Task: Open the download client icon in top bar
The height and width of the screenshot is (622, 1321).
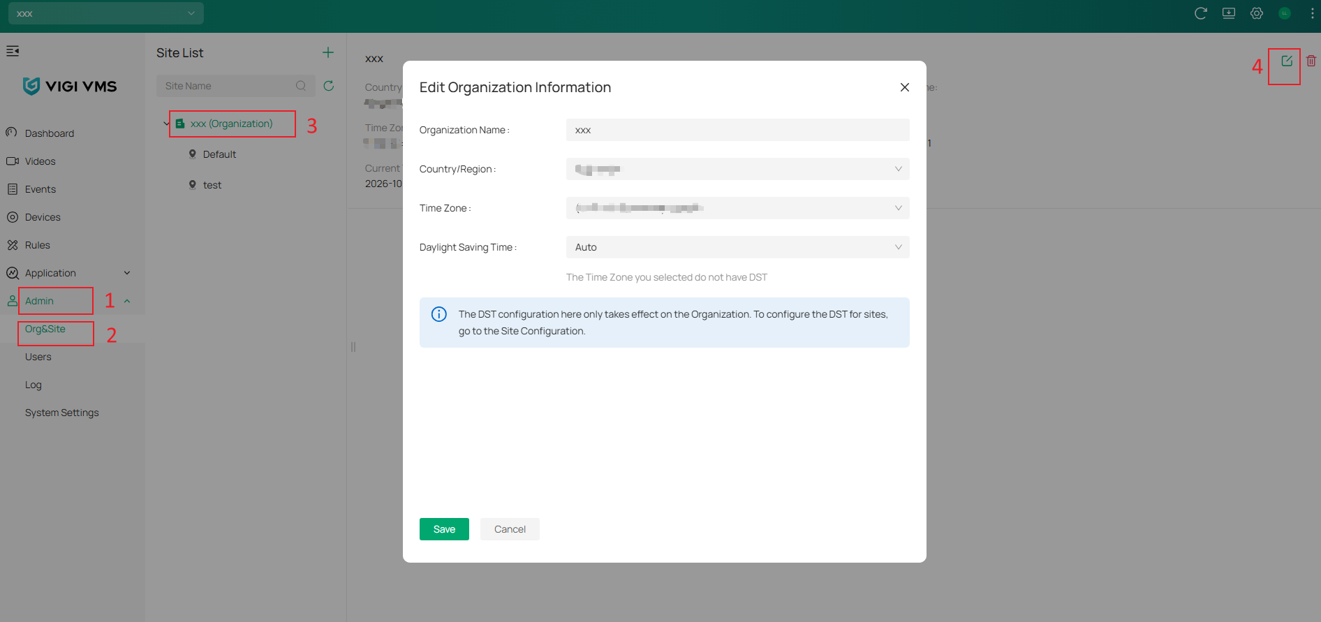Action: [1229, 13]
